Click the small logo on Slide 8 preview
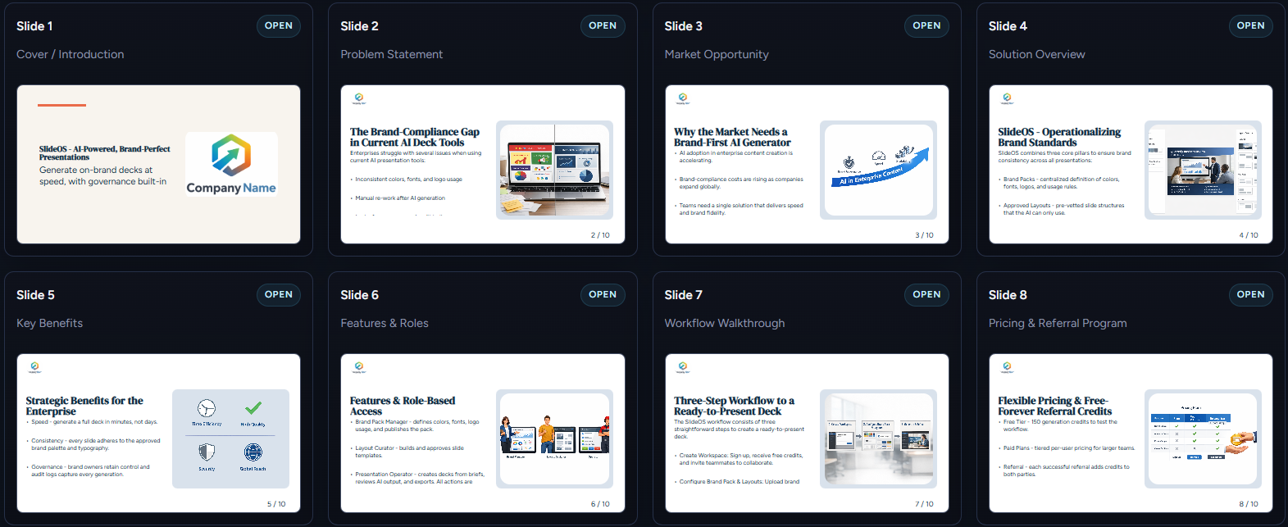 click(x=1007, y=367)
